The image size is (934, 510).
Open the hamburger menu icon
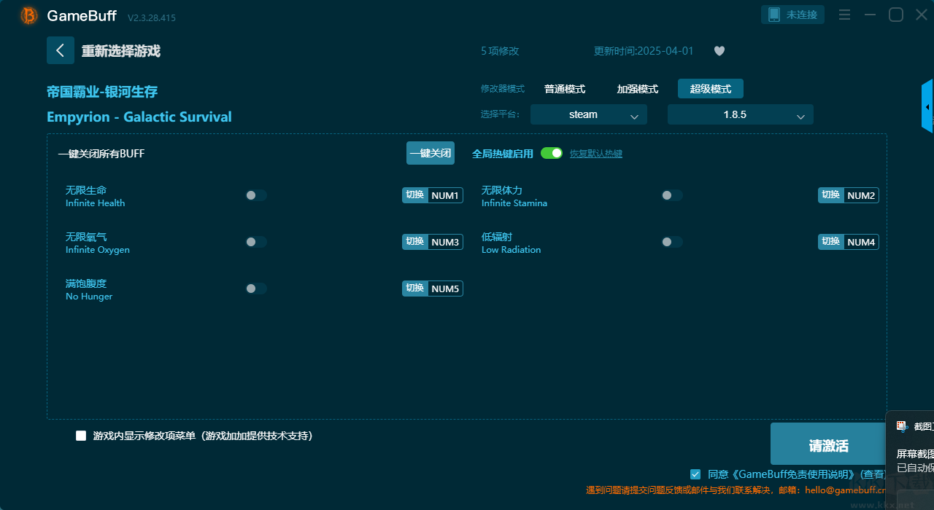(845, 15)
